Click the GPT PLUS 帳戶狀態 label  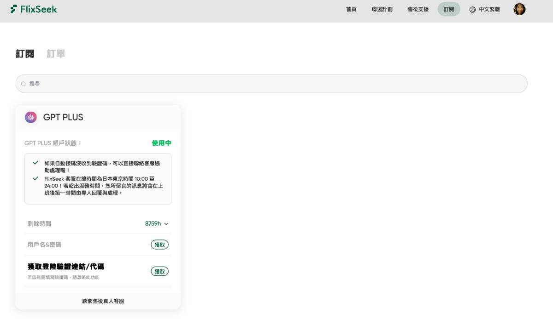[53, 143]
